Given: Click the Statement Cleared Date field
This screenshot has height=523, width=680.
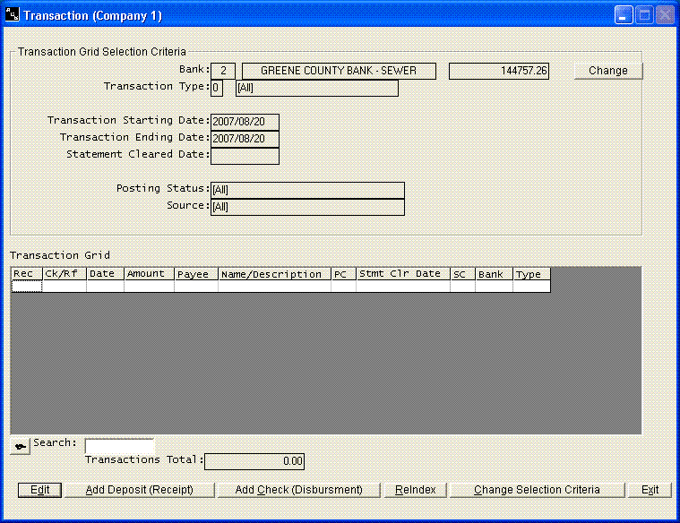Looking at the screenshot, I should (x=245, y=156).
